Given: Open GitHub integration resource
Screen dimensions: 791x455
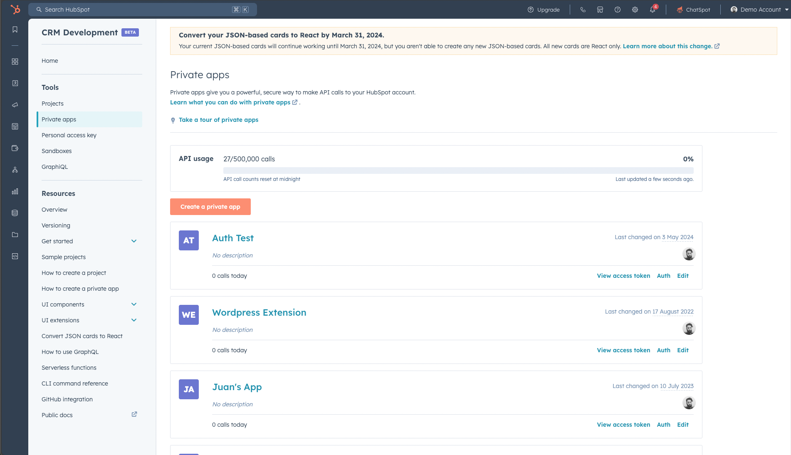Looking at the screenshot, I should click(x=67, y=399).
